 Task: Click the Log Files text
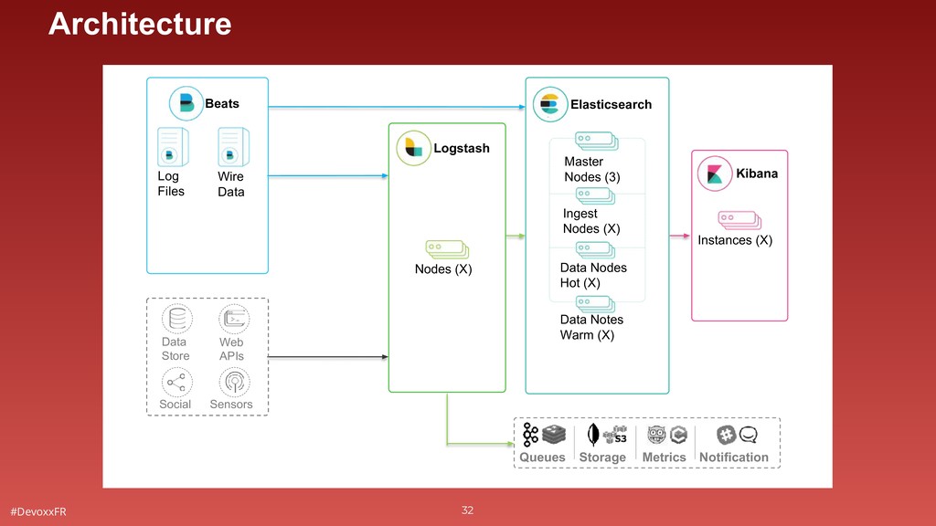171,184
